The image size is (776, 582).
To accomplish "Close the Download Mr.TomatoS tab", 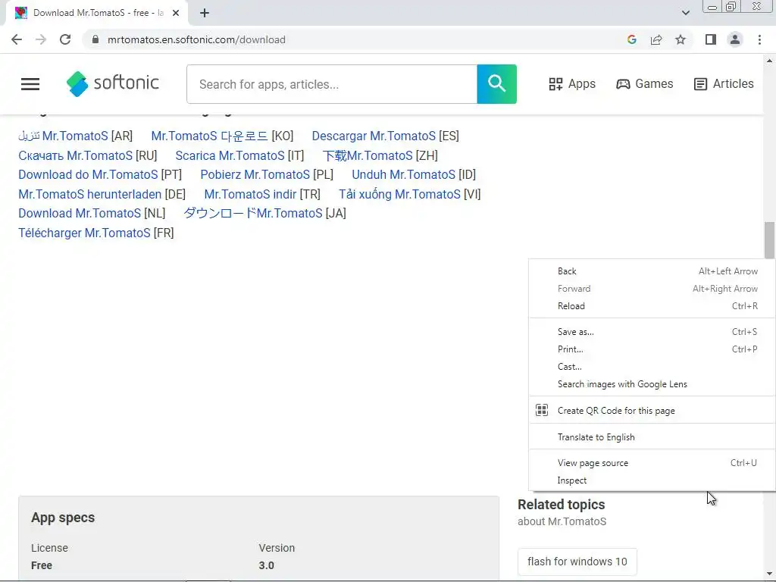I will (176, 13).
